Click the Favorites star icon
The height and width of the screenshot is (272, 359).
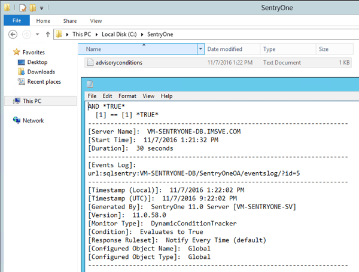click(x=17, y=52)
